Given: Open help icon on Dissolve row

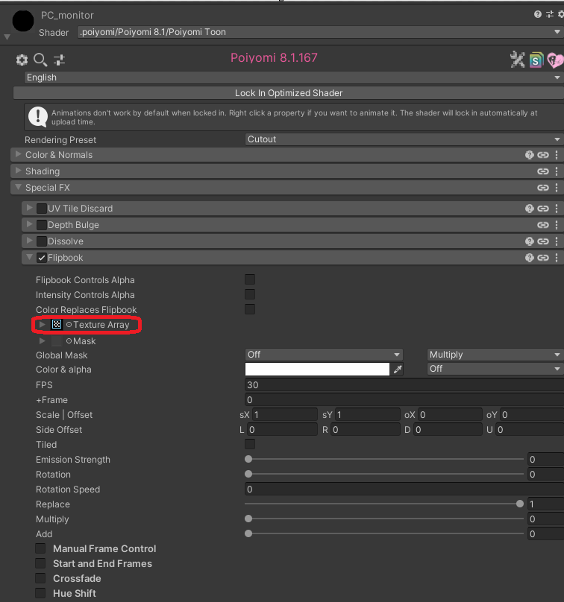Looking at the screenshot, I should (530, 241).
